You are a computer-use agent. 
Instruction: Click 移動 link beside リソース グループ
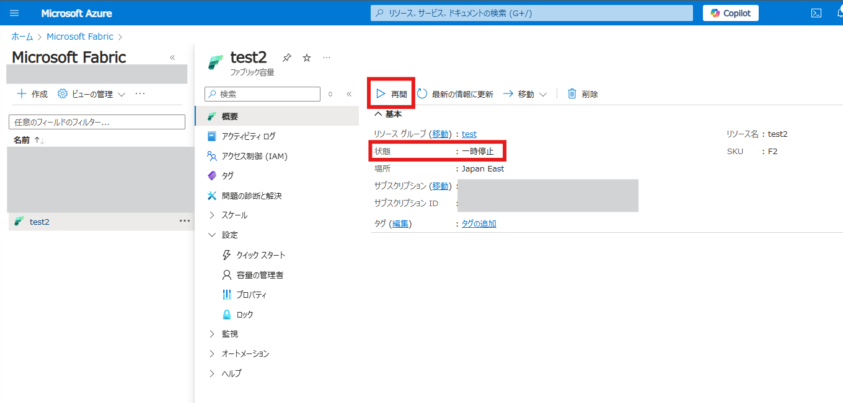[441, 134]
